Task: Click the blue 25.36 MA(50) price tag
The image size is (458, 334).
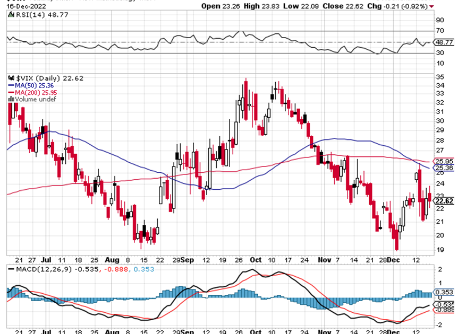Action: [443, 168]
